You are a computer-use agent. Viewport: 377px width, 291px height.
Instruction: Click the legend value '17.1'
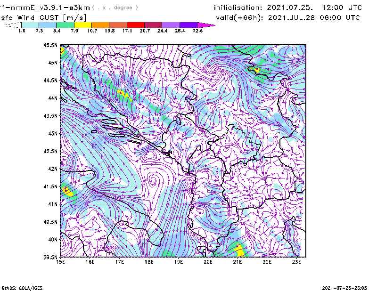(127, 31)
